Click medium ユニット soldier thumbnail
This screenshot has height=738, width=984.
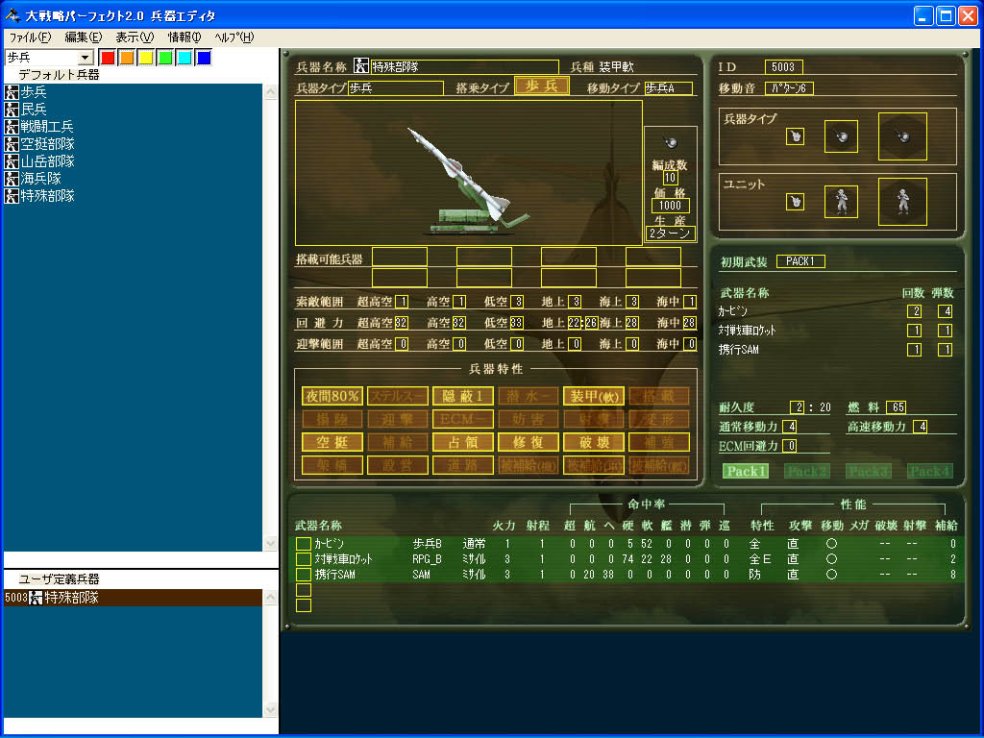tap(841, 202)
